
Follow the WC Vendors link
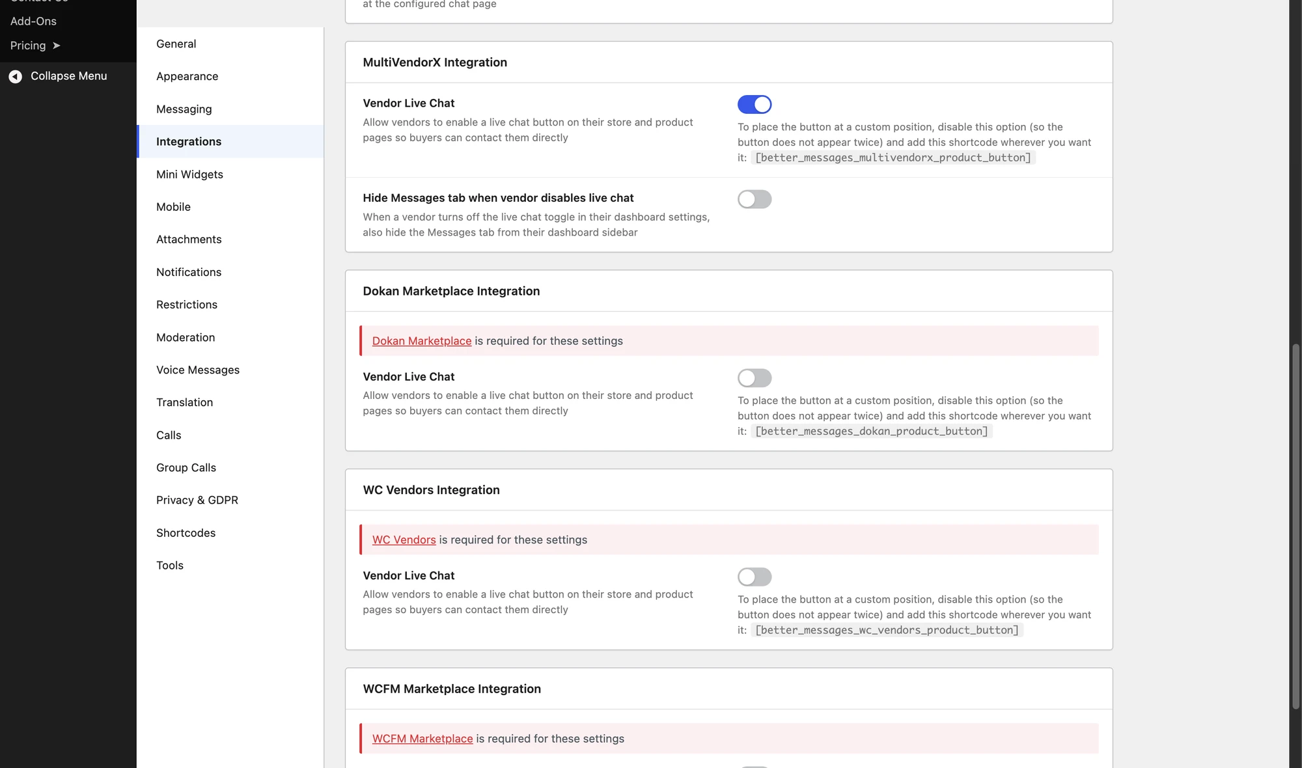[404, 540]
